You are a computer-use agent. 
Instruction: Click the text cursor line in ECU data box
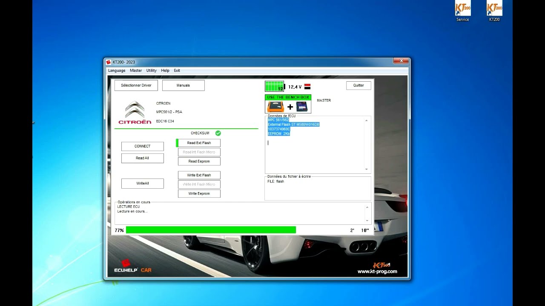(x=268, y=143)
